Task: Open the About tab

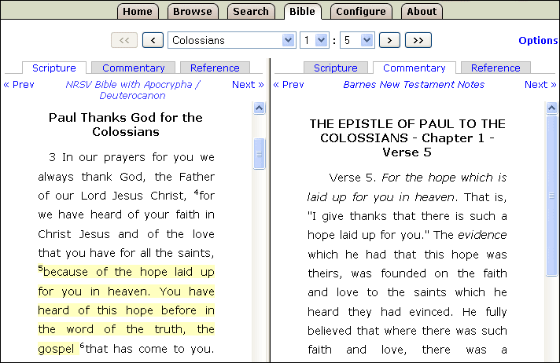Action: [x=422, y=12]
